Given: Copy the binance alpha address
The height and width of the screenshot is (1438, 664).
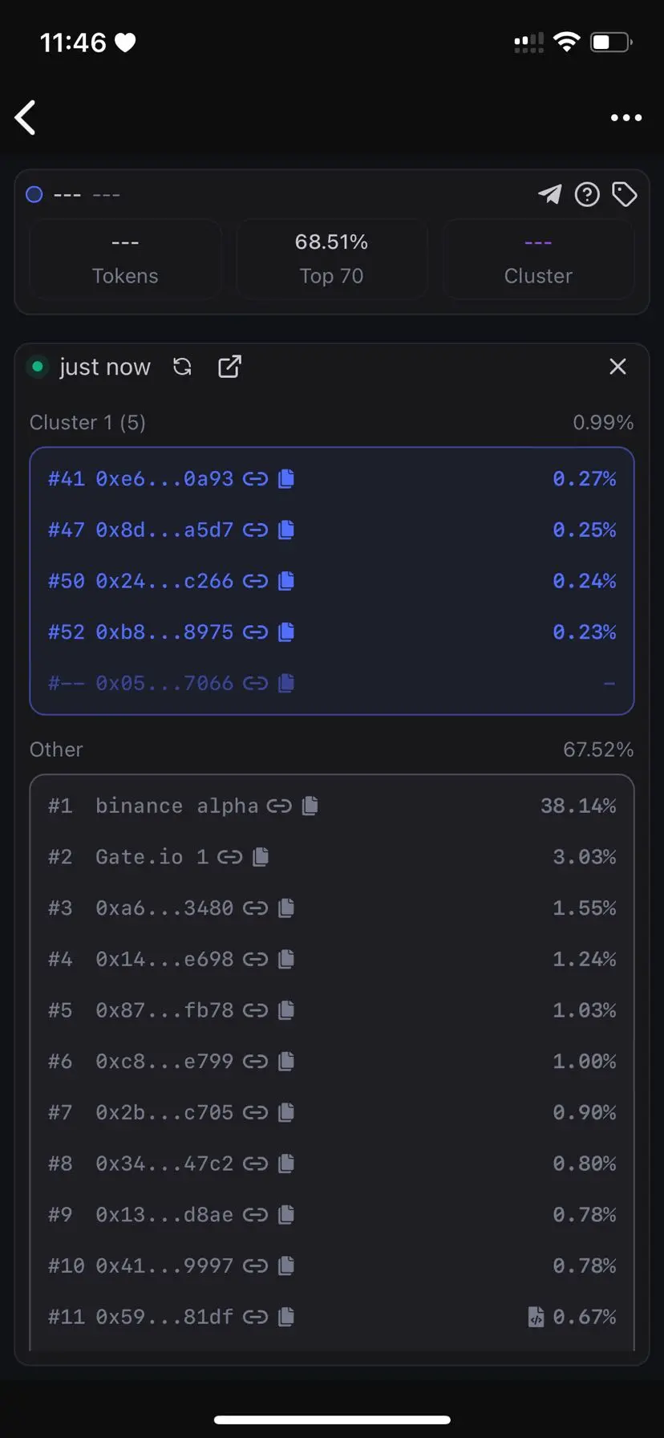Looking at the screenshot, I should tap(310, 806).
